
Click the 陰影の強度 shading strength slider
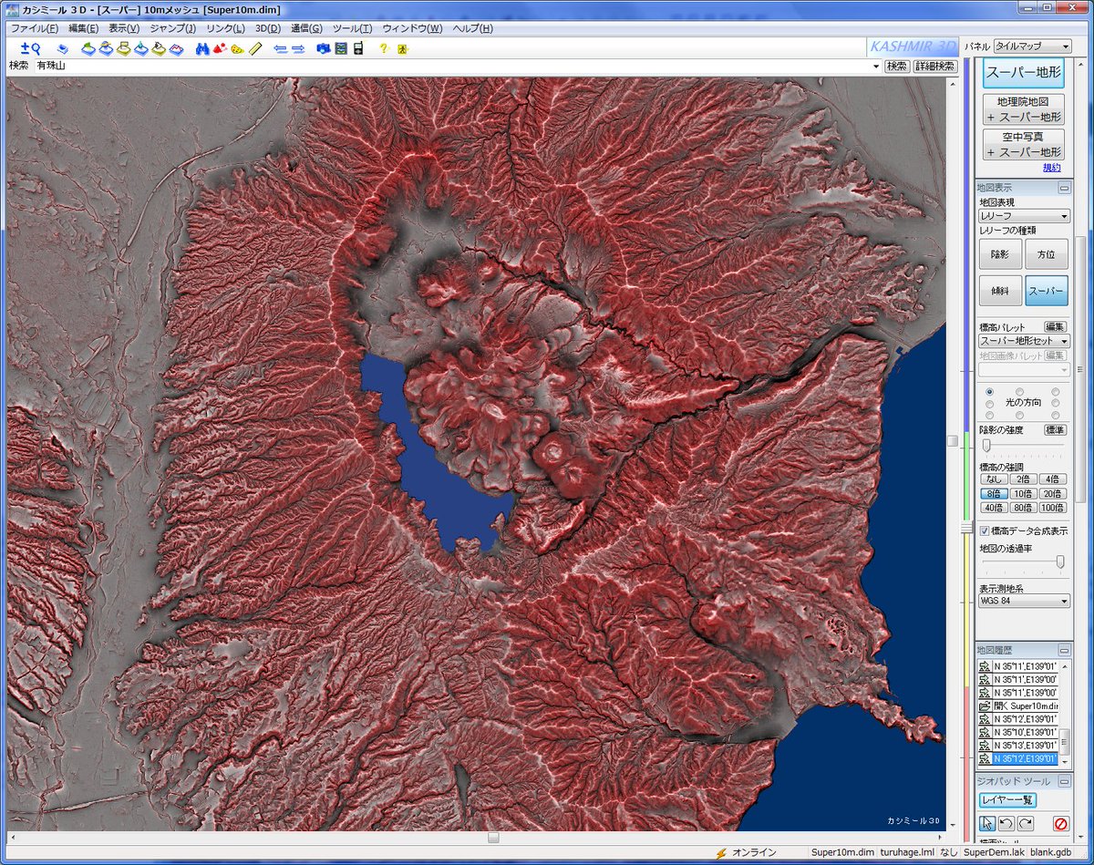[986, 445]
